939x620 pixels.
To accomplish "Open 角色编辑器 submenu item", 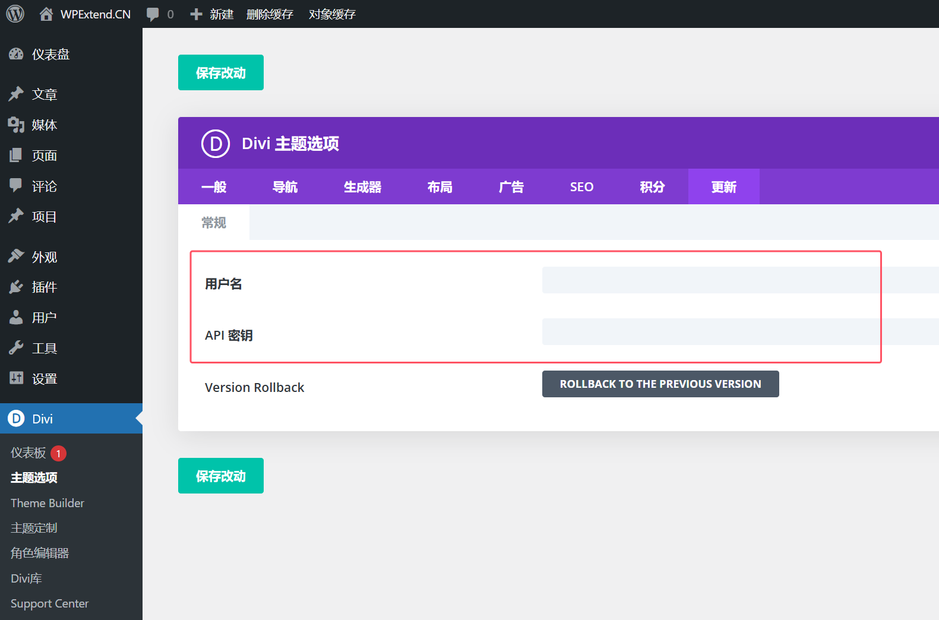I will tap(40, 553).
